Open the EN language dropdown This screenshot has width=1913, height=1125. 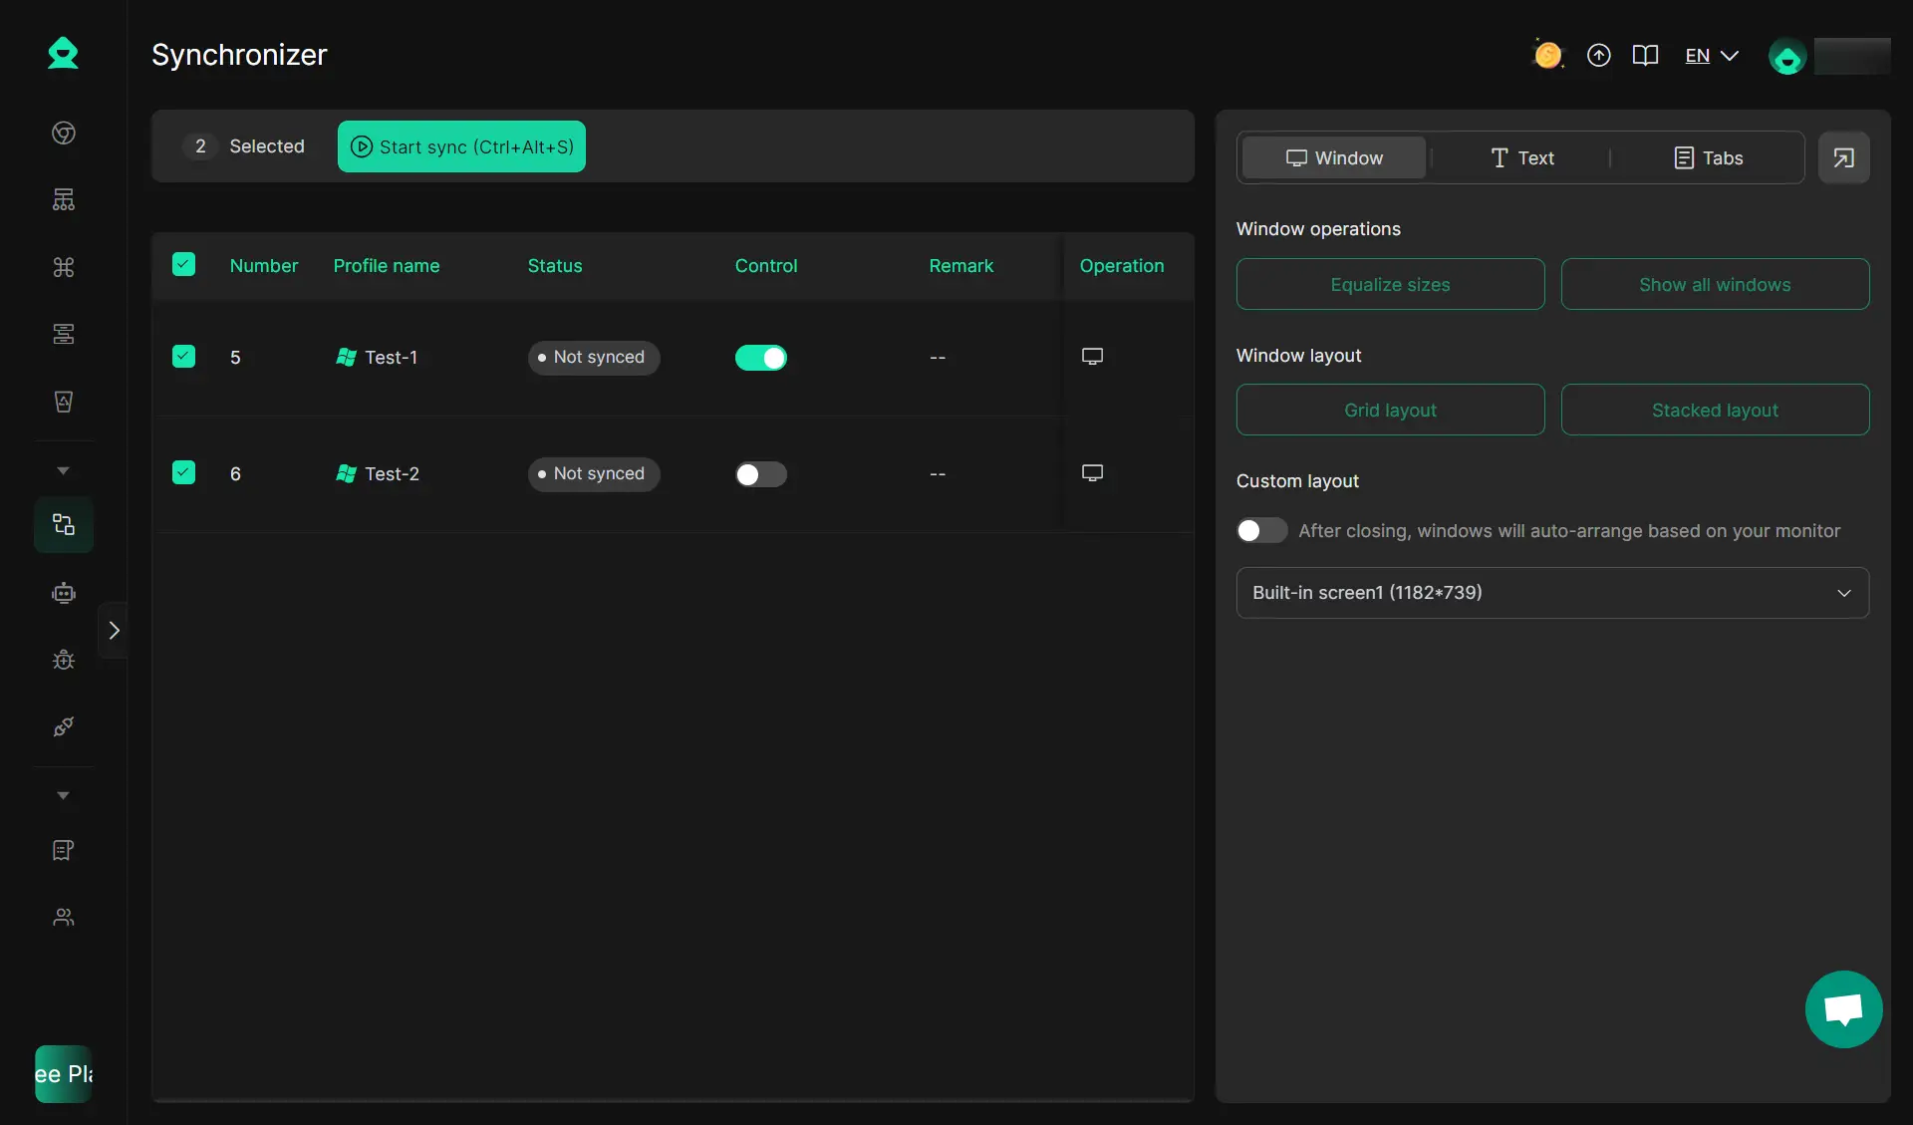point(1711,56)
